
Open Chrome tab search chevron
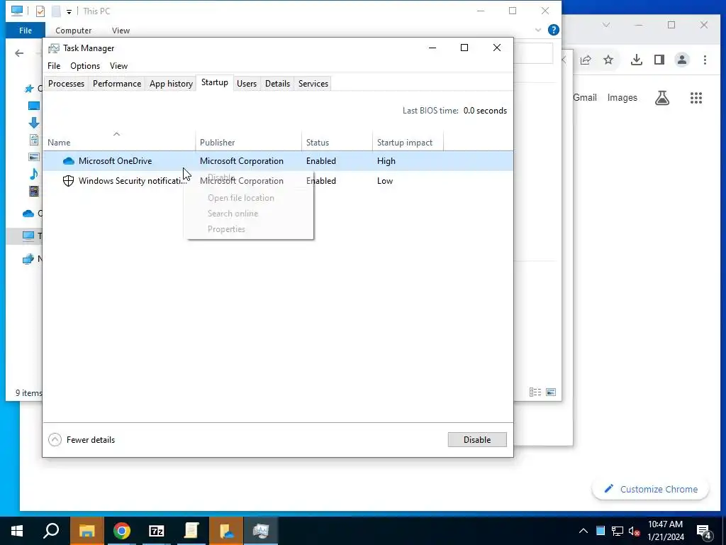click(606, 25)
